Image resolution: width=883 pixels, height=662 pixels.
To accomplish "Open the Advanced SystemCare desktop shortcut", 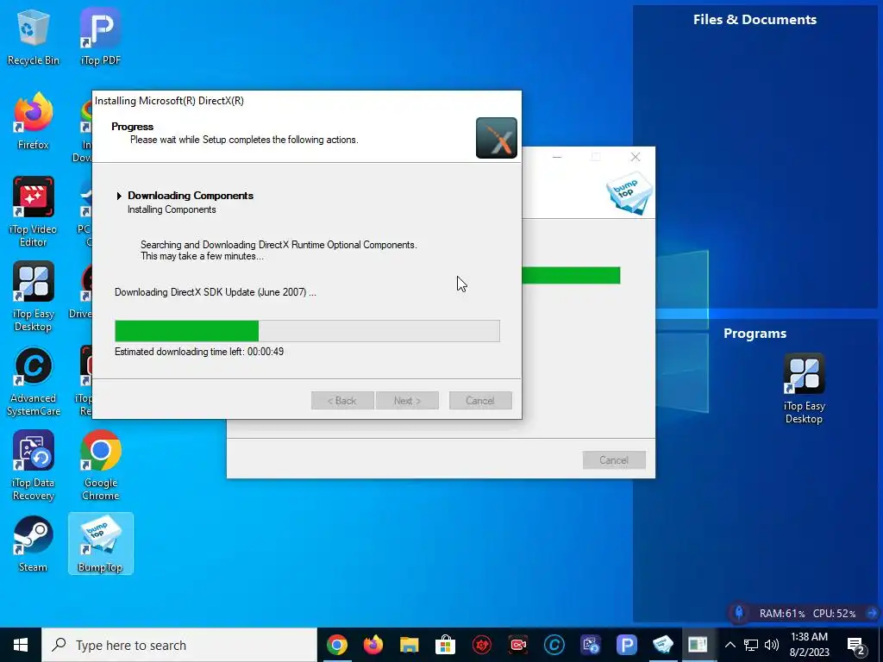I will tap(33, 382).
